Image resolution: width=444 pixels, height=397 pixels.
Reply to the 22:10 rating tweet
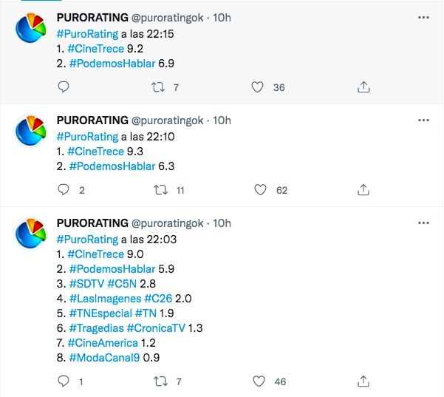coord(64,190)
